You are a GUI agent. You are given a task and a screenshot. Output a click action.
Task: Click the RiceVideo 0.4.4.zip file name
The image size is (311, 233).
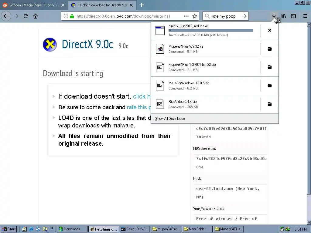[183, 101]
